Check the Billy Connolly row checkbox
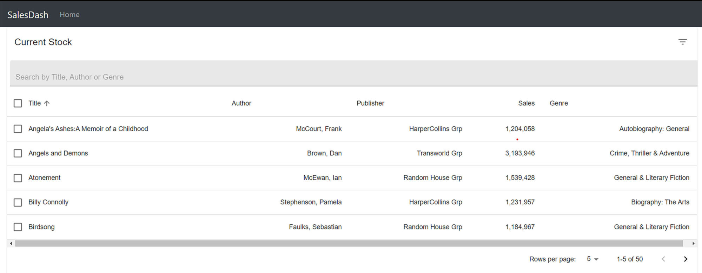702x273 pixels. (x=18, y=202)
